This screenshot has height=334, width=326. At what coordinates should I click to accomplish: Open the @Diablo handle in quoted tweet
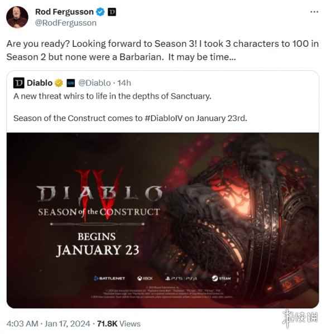pos(94,83)
